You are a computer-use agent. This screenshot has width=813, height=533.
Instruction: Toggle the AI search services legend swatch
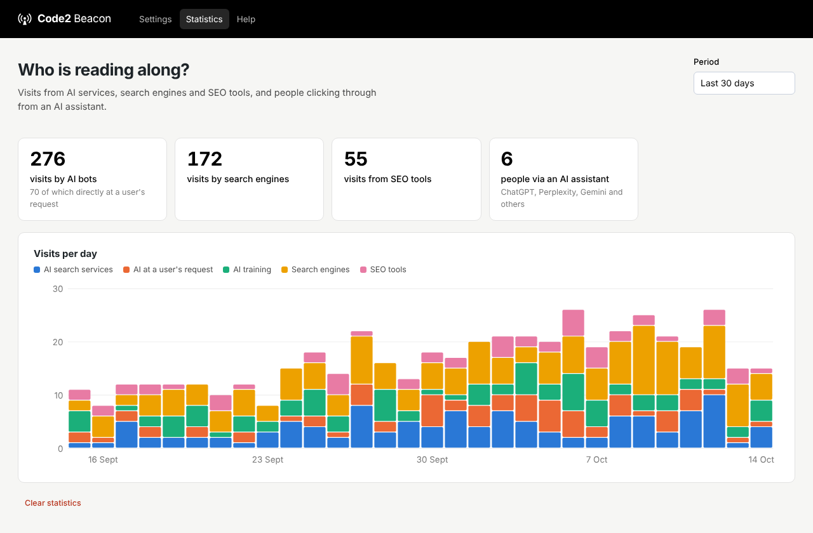(37, 270)
